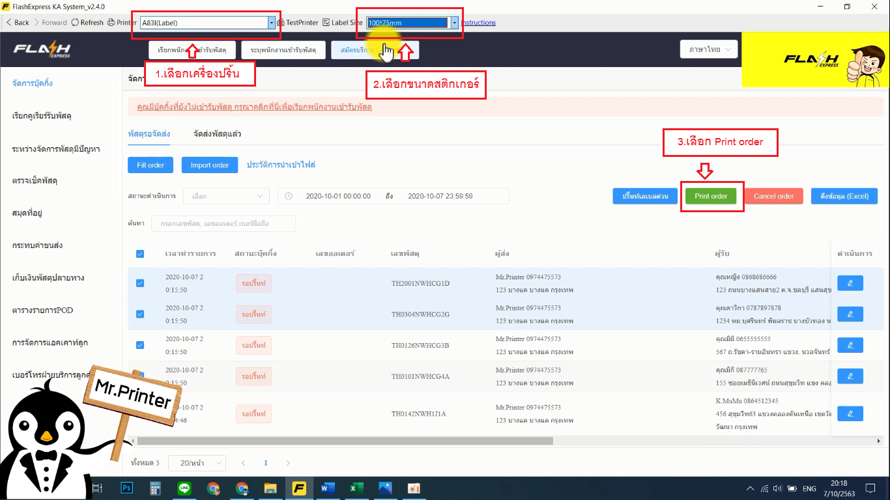This screenshot has height=500, width=890.
Task: Click the clock icon in date range field
Action: (289, 196)
